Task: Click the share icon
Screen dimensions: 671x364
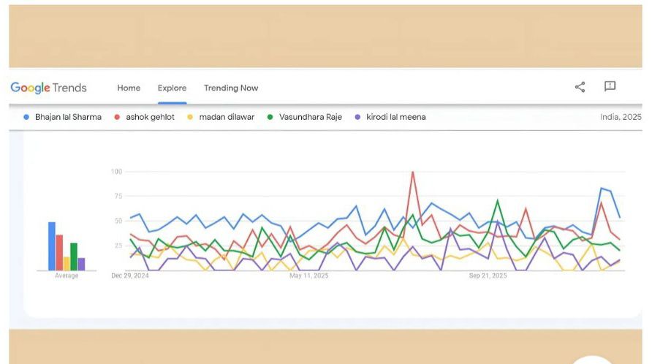Action: click(x=580, y=87)
